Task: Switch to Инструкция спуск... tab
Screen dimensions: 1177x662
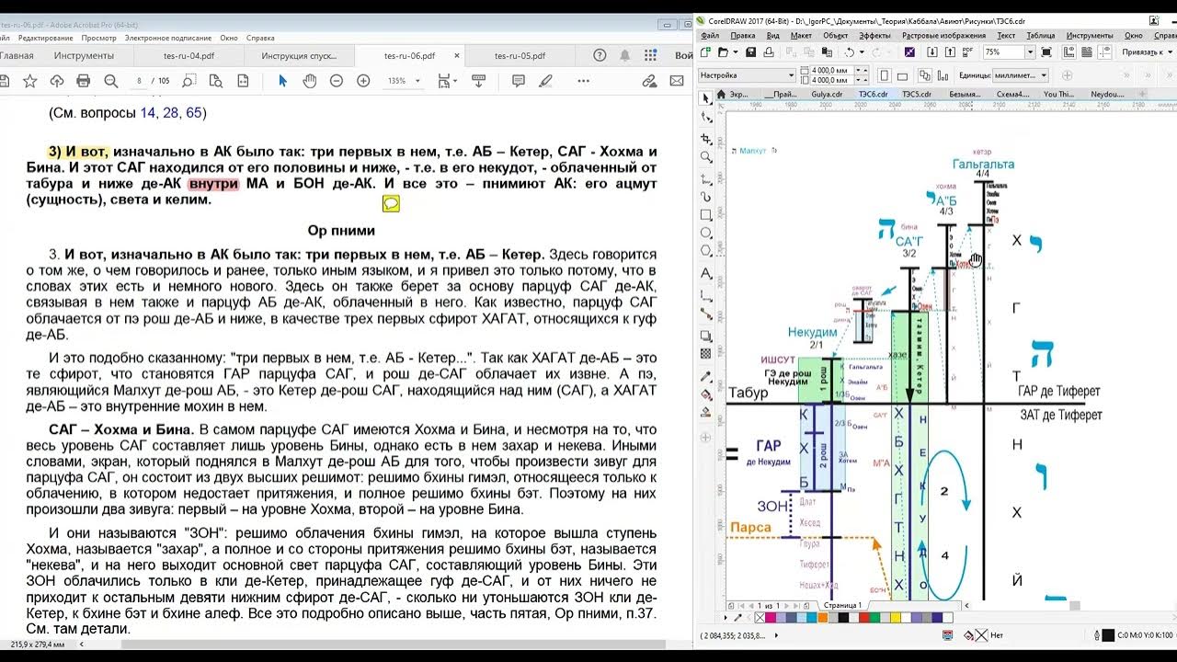Action: click(x=299, y=55)
